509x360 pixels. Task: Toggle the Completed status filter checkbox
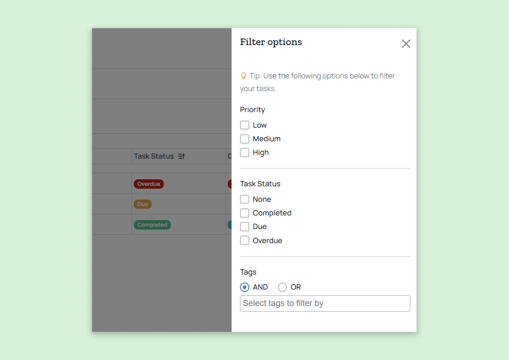245,213
